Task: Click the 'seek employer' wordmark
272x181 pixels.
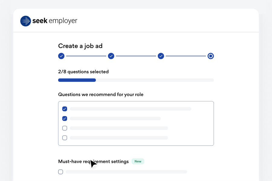Action: pos(55,21)
